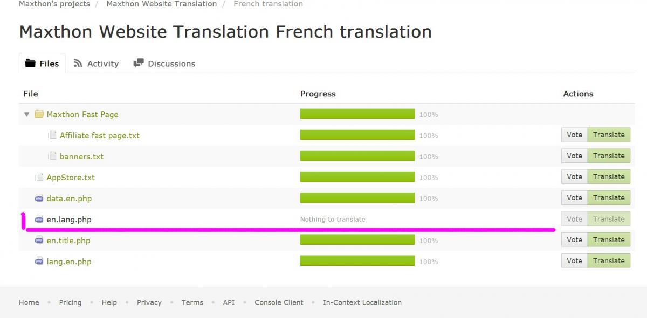Open the Home footer link

pos(29,302)
